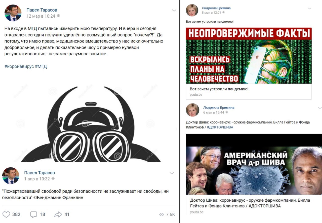Expand options chevron on 12 мар post

[174, 10]
